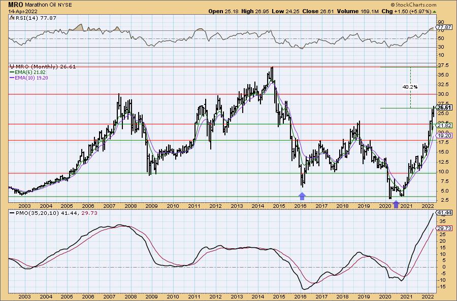Click the MRO (Monthly) 26.61 legend label
The image size is (457, 301).
[x=46, y=67]
